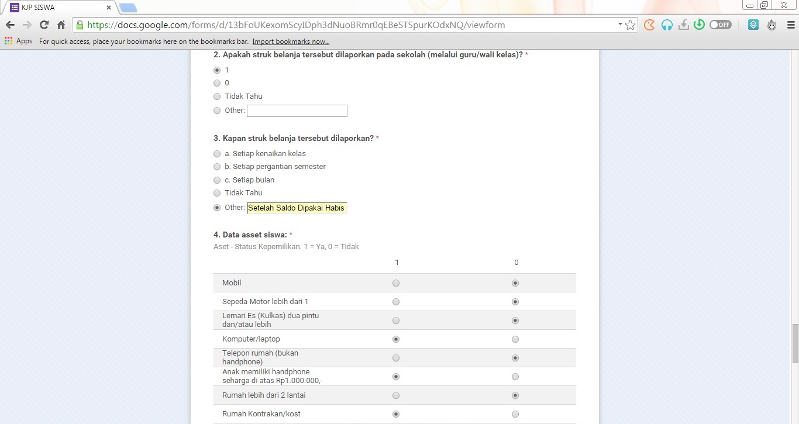The height and width of the screenshot is (424, 799).
Task: Go to the browser home page icon
Action: (x=61, y=25)
